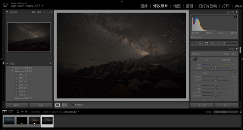Apply the 颗粒 - 少 preset

coord(23,78)
